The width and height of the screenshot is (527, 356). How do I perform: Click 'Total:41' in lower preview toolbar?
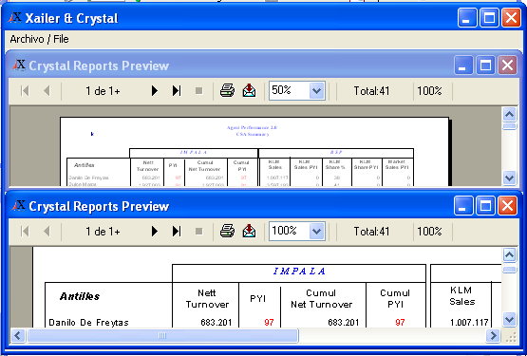coord(371,232)
